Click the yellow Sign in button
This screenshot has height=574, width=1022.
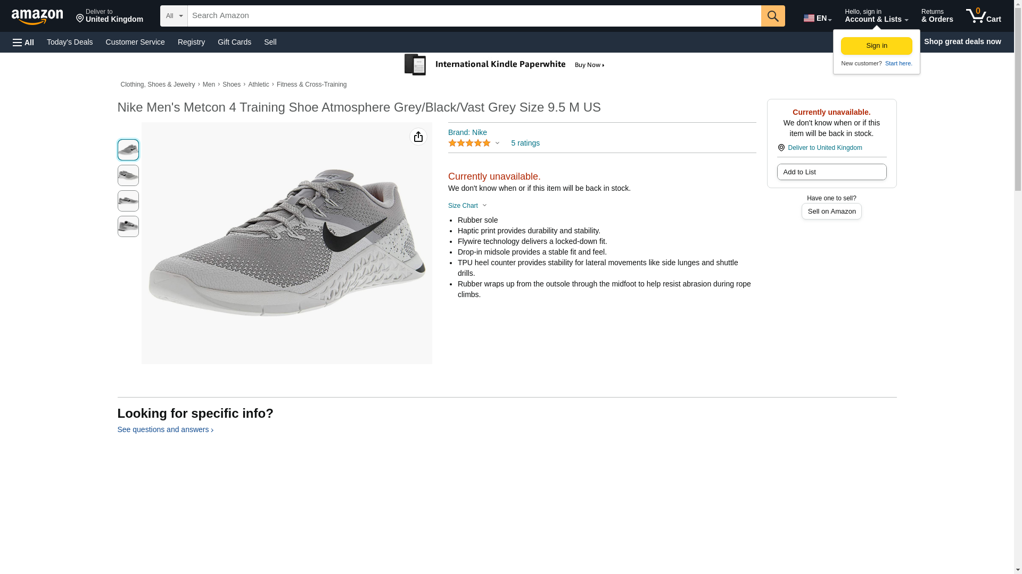[876, 46]
